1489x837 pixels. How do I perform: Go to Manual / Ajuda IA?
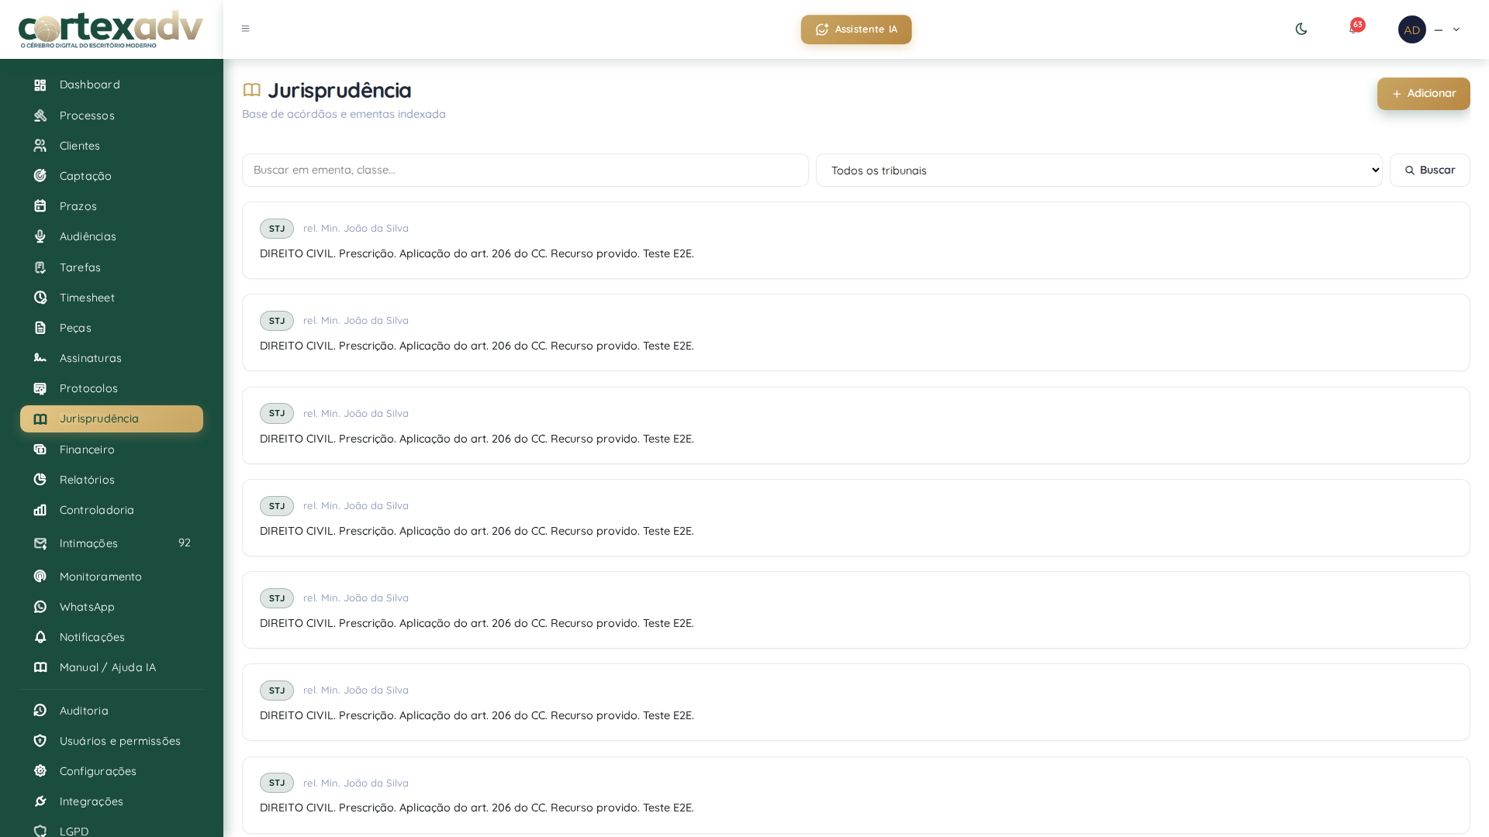[x=112, y=668]
